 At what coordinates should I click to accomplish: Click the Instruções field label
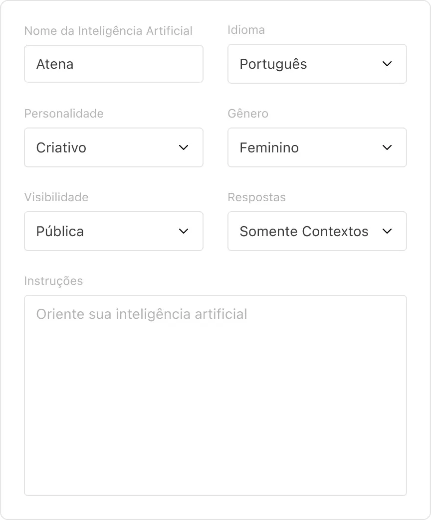point(53,281)
